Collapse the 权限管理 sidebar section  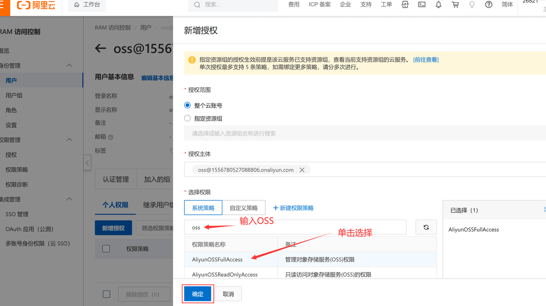click(70, 140)
